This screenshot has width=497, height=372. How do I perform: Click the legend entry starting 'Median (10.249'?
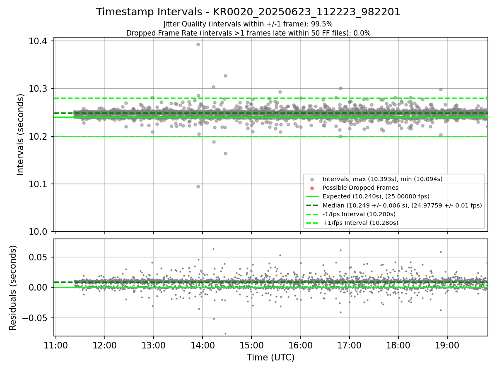pos(402,205)
